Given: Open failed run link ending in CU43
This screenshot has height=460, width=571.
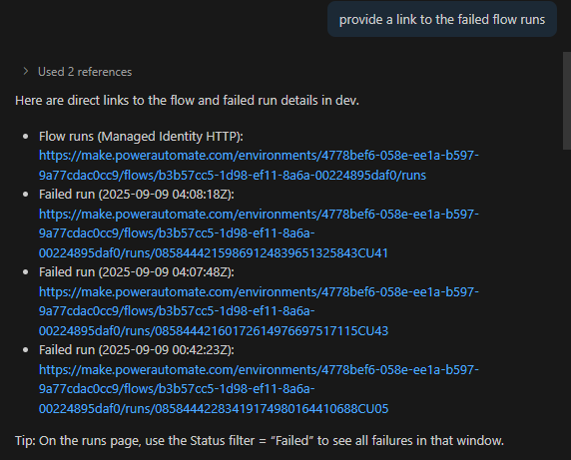Looking at the screenshot, I should 259,311.
